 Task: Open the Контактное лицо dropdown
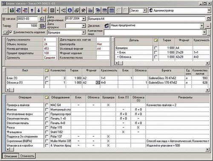coord(204,32)
